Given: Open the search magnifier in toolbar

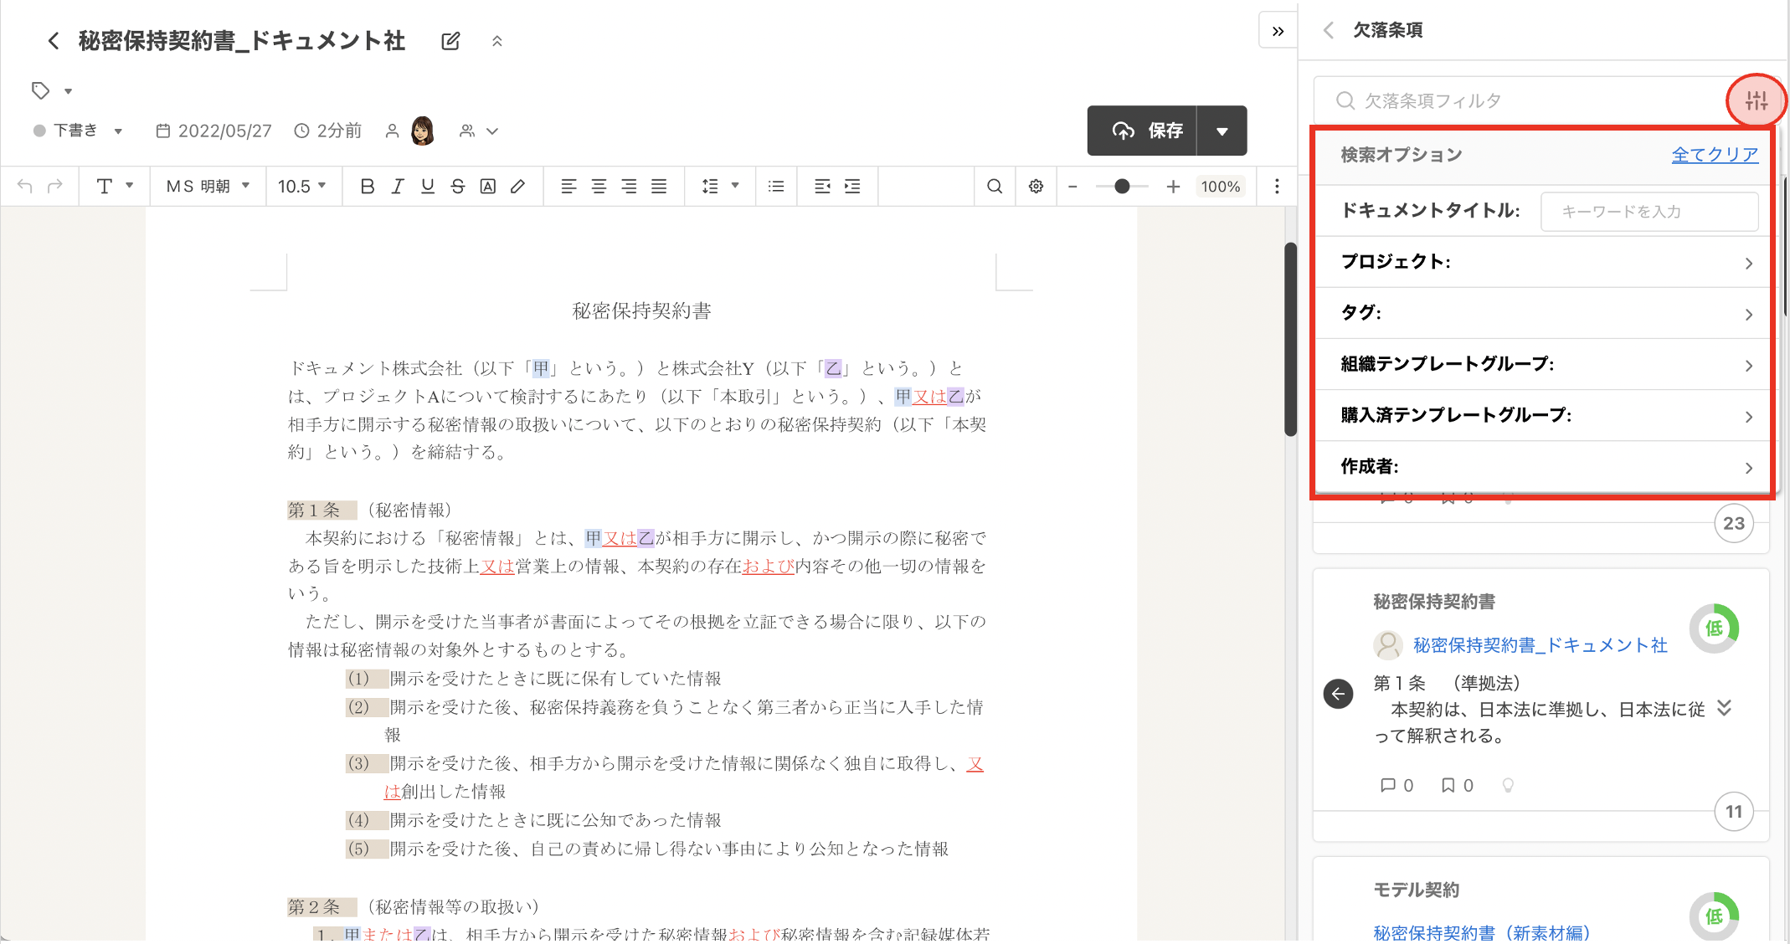Looking at the screenshot, I should pyautogui.click(x=994, y=187).
